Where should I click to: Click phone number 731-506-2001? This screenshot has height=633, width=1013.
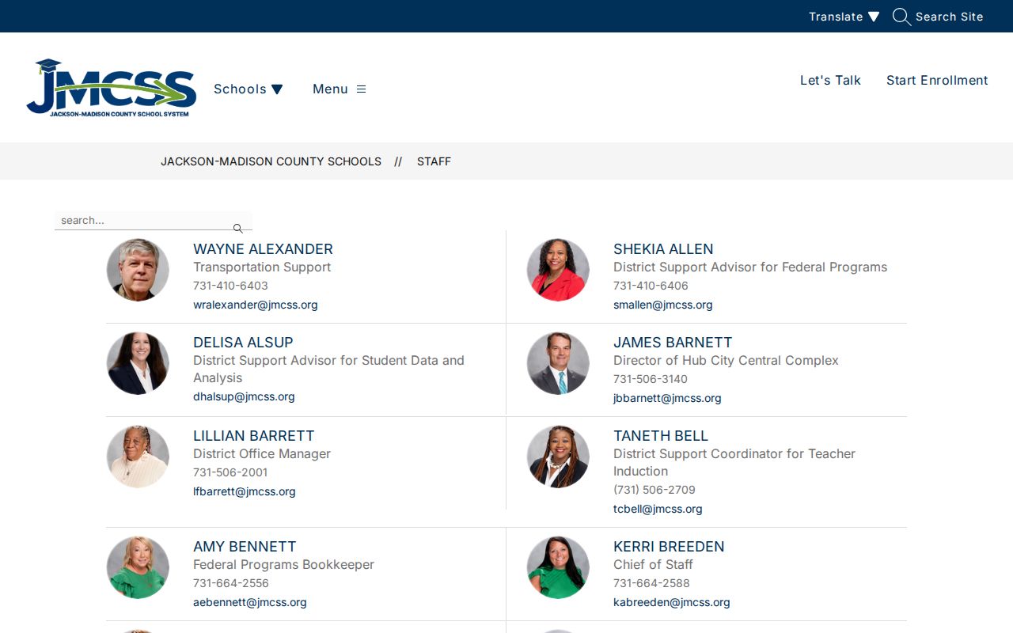(x=230, y=472)
